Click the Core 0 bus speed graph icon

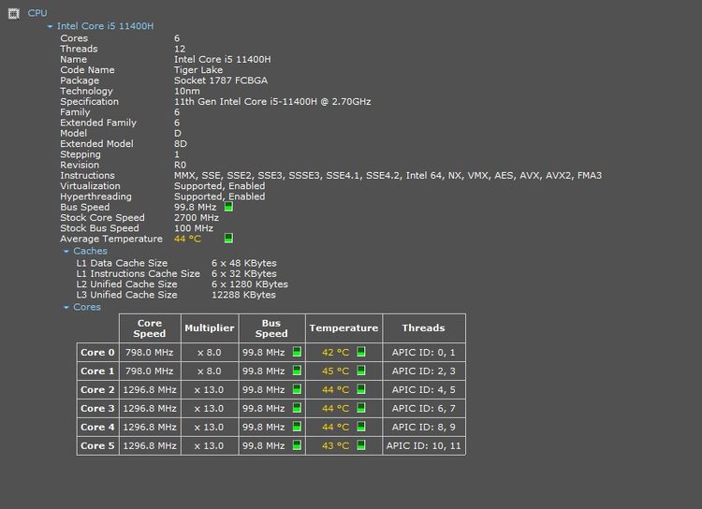click(298, 353)
